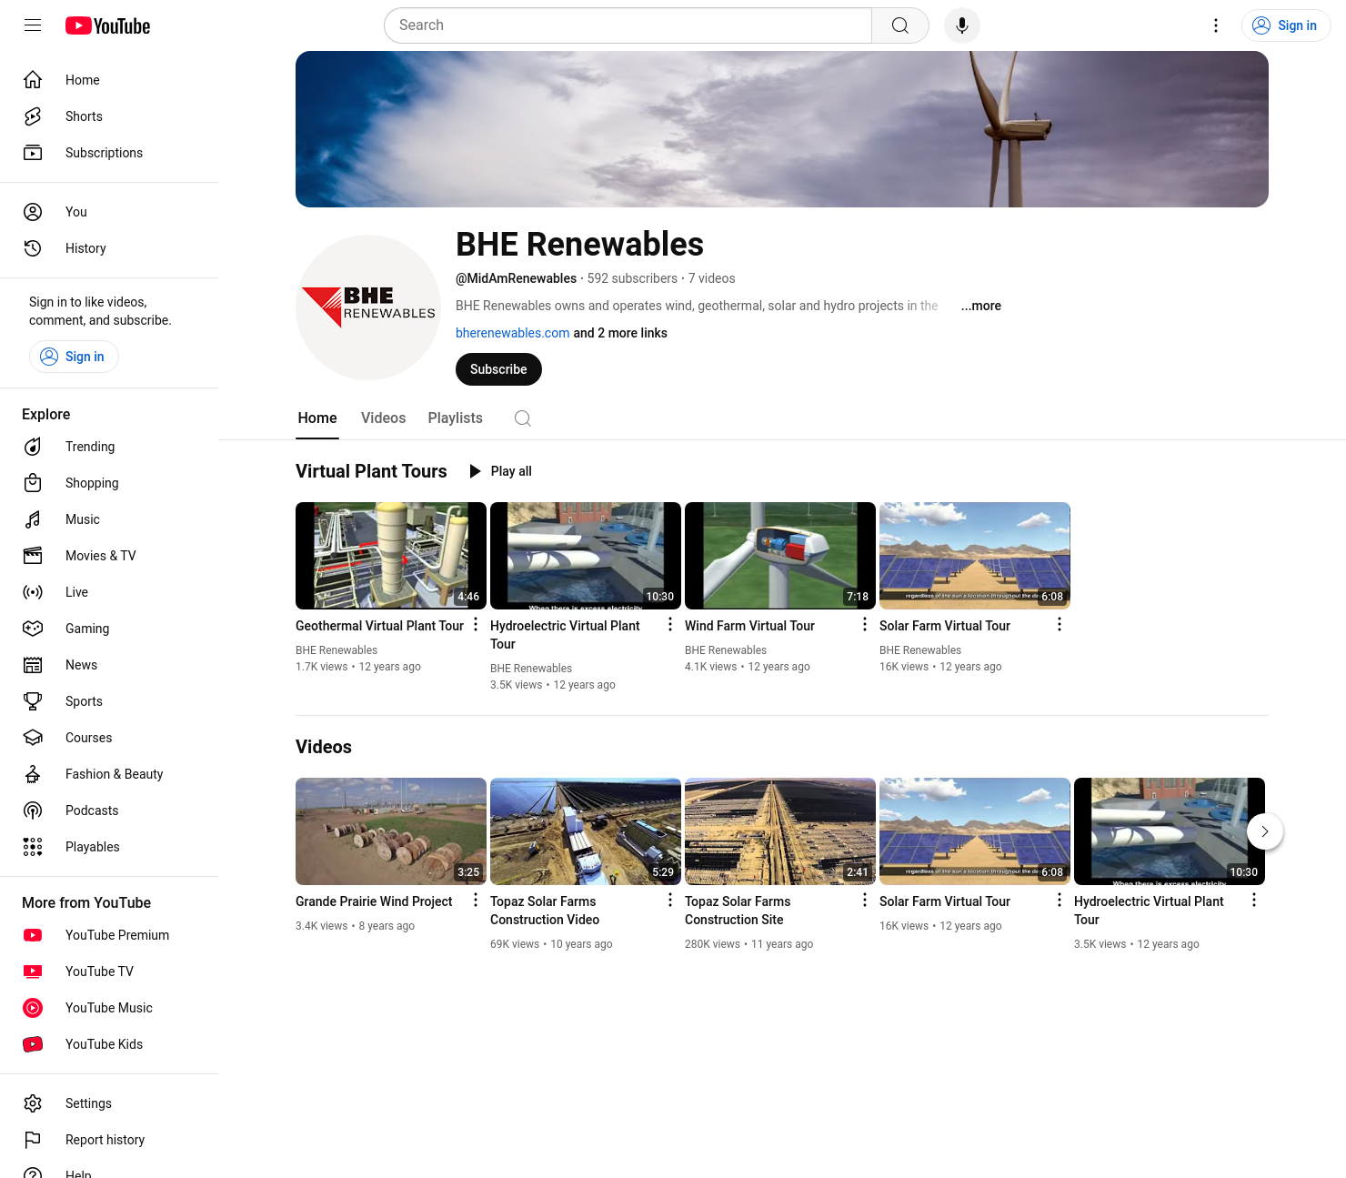Image resolution: width=1346 pixels, height=1178 pixels.
Task: Open the top-right three-dot settings menu
Action: (1216, 25)
